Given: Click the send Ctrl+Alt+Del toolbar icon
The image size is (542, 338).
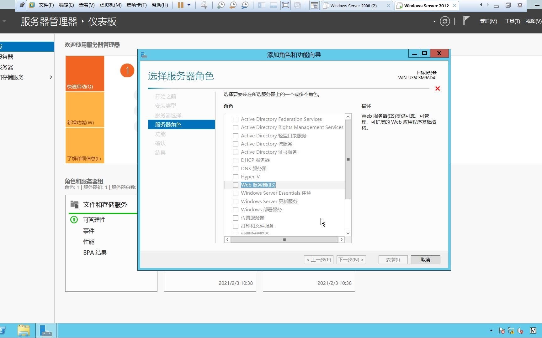Looking at the screenshot, I should [x=204, y=5].
